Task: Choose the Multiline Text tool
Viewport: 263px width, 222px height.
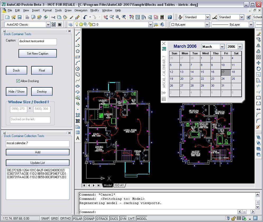Action: (78, 138)
